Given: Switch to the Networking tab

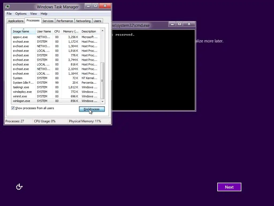Looking at the screenshot, I should coord(83,21).
